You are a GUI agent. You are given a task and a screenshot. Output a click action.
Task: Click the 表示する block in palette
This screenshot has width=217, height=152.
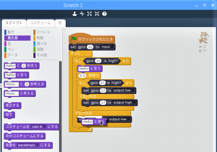click(12, 106)
